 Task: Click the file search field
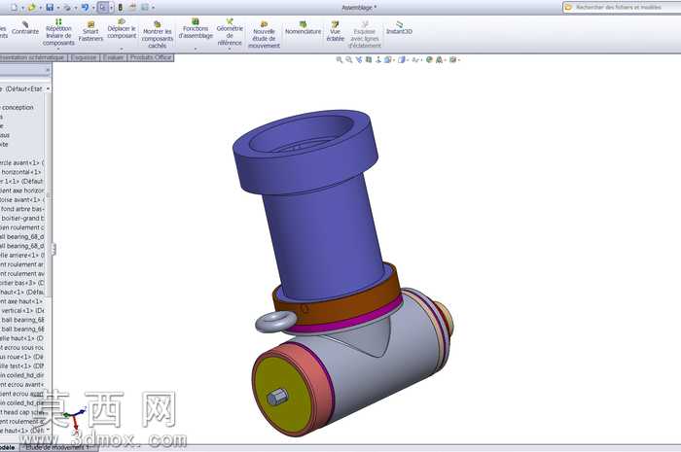click(623, 7)
